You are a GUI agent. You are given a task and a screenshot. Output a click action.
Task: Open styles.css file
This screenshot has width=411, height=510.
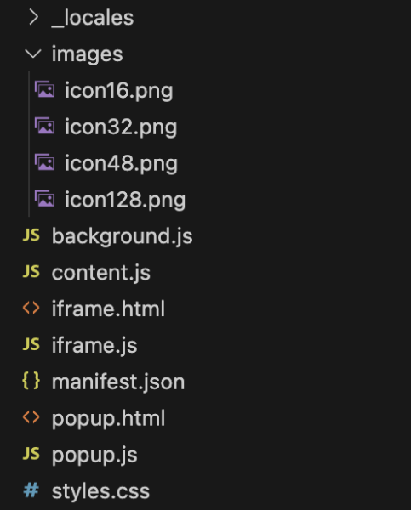coord(100,491)
